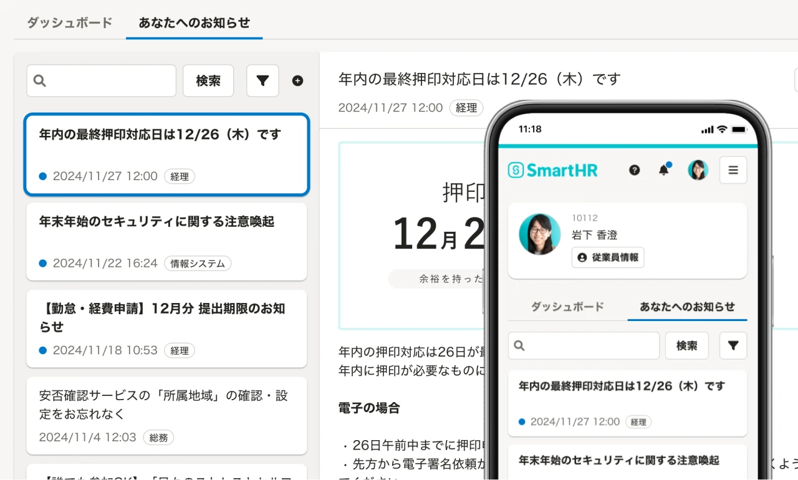Click the magnifier icon in the desktop search box
This screenshot has height=480, width=798.
[39, 80]
